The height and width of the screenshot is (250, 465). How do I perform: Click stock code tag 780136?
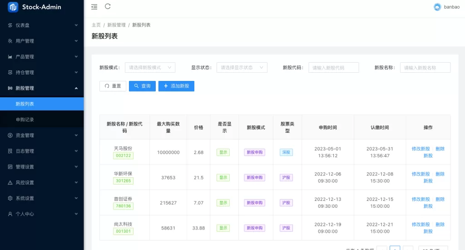click(124, 206)
